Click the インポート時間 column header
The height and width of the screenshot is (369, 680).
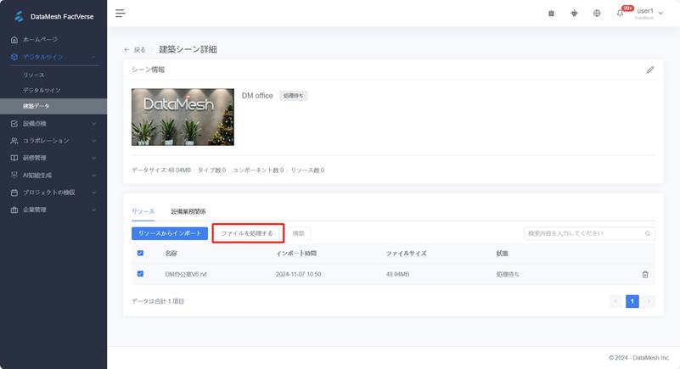coord(295,254)
